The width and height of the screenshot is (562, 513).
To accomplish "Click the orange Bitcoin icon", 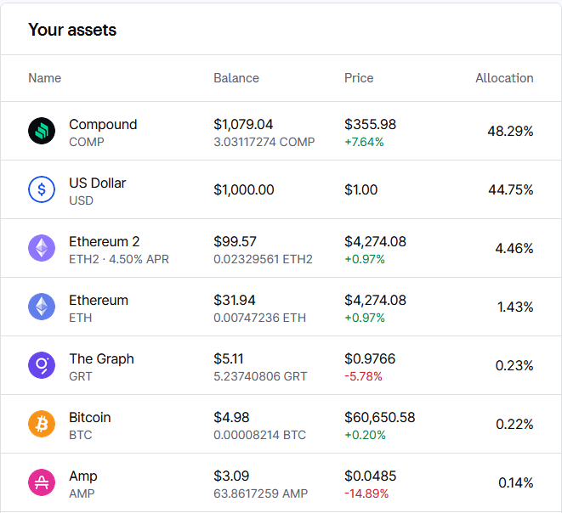I will [x=42, y=424].
